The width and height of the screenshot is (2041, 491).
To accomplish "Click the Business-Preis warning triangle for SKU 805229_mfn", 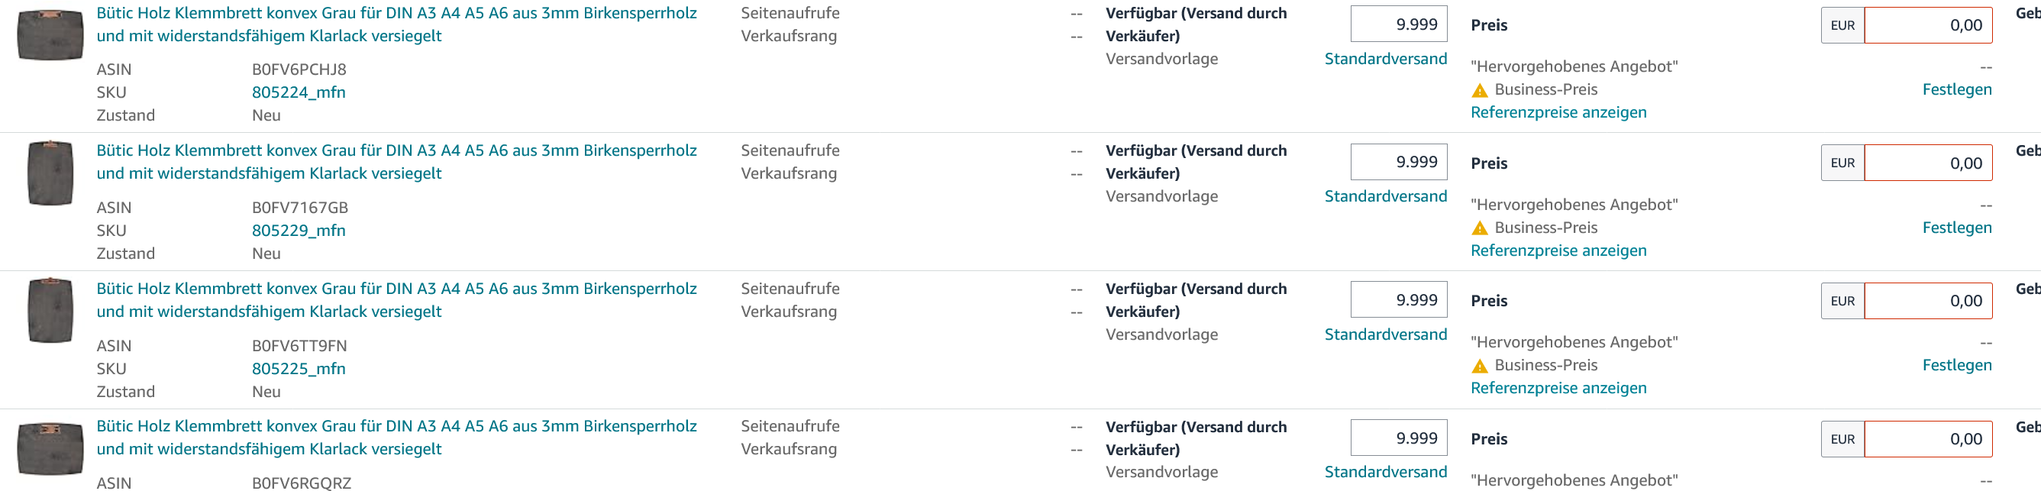I will pos(1478,228).
